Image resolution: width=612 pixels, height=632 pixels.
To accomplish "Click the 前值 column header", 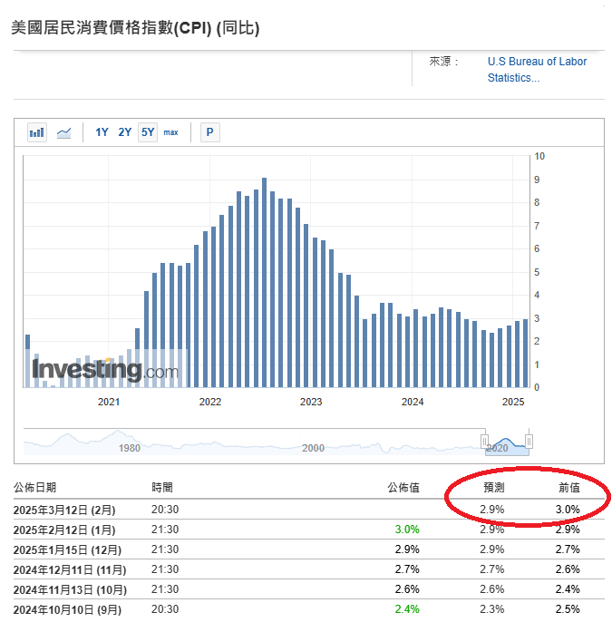I will click(569, 488).
